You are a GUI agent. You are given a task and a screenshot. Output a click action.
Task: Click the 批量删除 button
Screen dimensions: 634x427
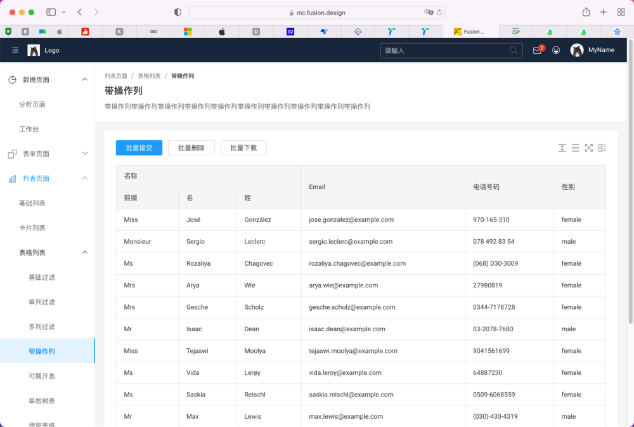tap(191, 147)
